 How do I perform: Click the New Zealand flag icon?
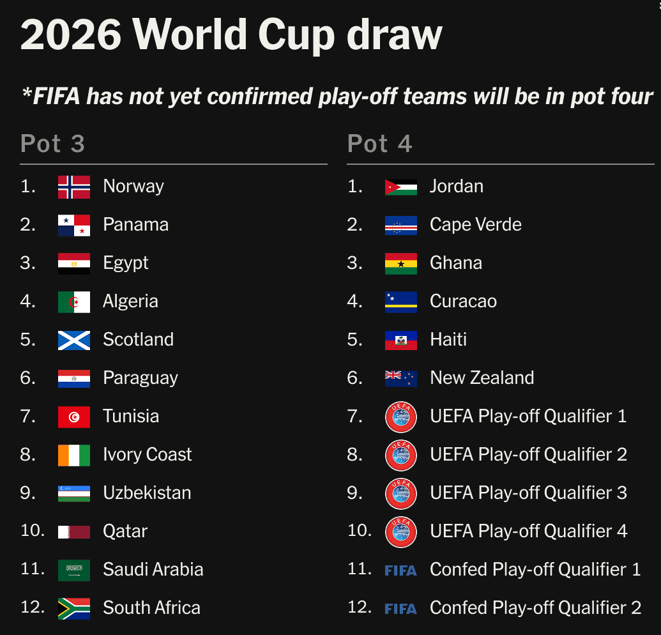point(401,379)
